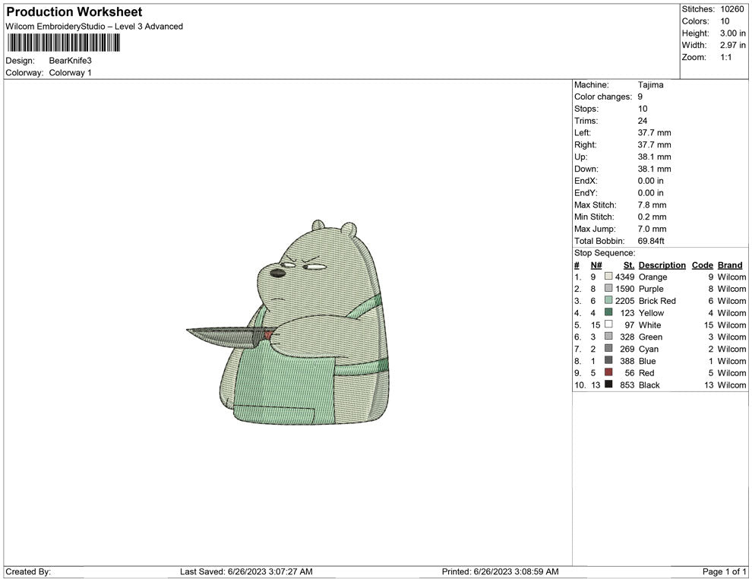Click the stitch count 4349 in Orange row
Screen dimensions: 752x579
click(625, 277)
